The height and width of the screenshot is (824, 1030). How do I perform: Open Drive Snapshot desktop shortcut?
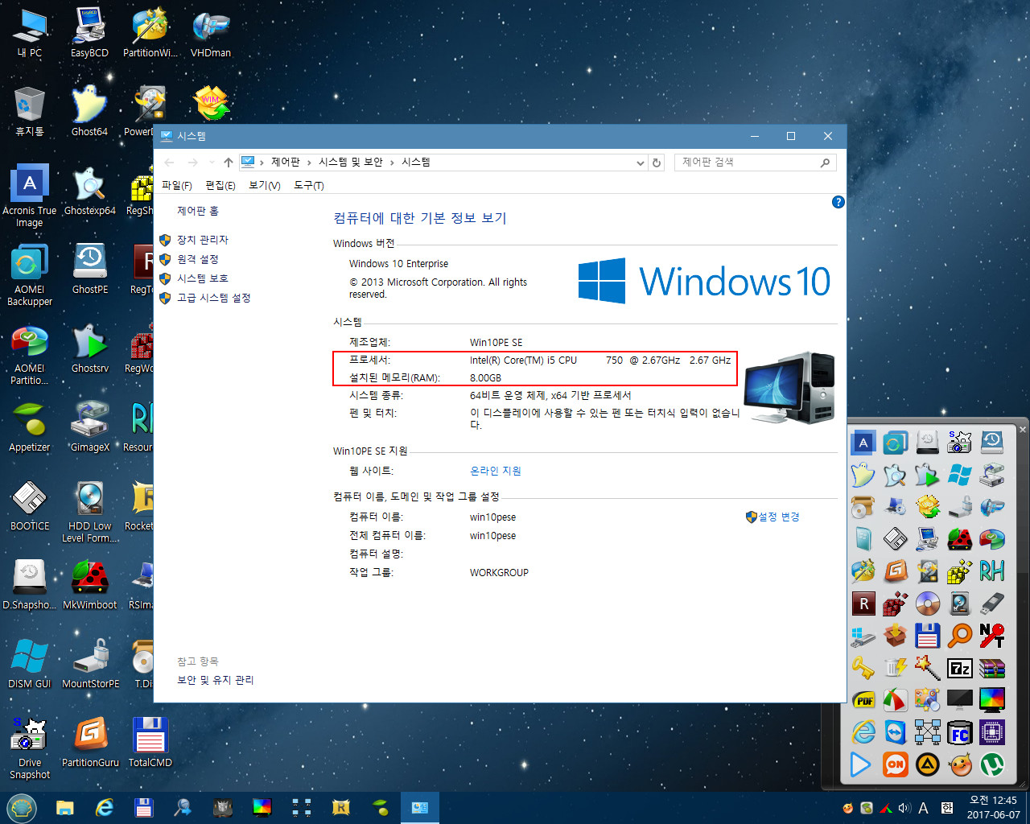pos(30,748)
